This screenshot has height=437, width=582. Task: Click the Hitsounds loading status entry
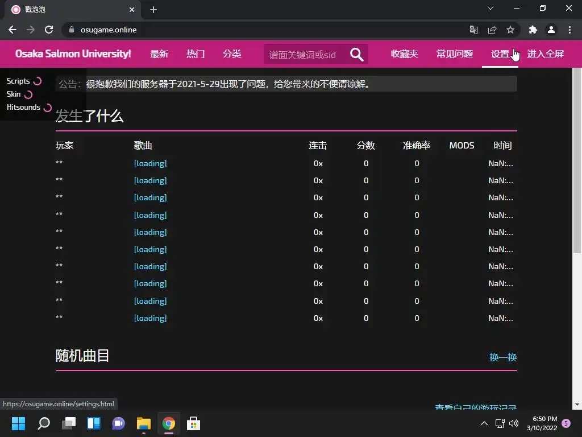pyautogui.click(x=29, y=108)
